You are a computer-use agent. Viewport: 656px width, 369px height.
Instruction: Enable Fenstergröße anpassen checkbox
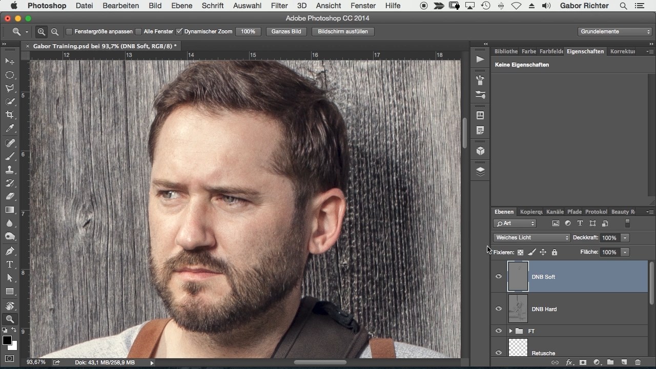69,31
